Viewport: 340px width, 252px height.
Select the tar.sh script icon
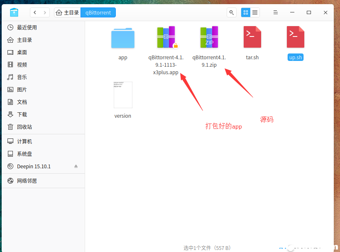252,37
